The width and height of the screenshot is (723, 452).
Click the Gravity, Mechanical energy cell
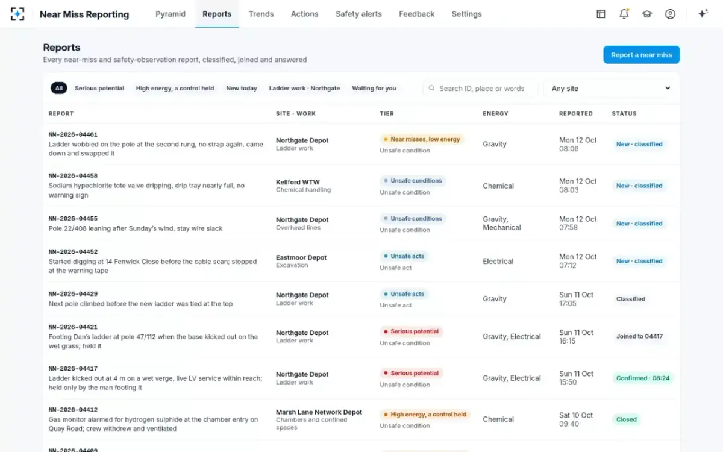(x=502, y=223)
